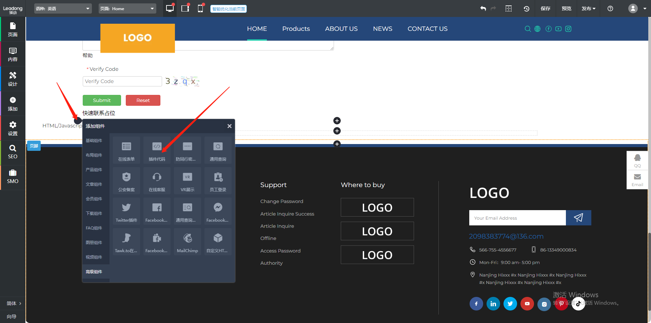Expand the 页面 Home page selector
The image size is (651, 323).
[x=127, y=8]
